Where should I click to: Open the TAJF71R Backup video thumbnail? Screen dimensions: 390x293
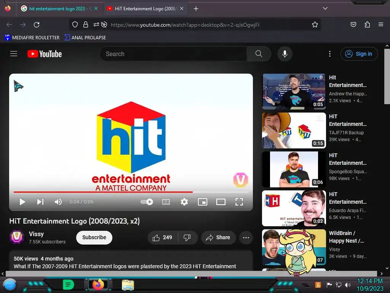pyautogui.click(x=294, y=130)
